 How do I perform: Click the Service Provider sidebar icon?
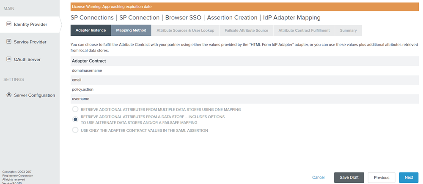coord(9,42)
